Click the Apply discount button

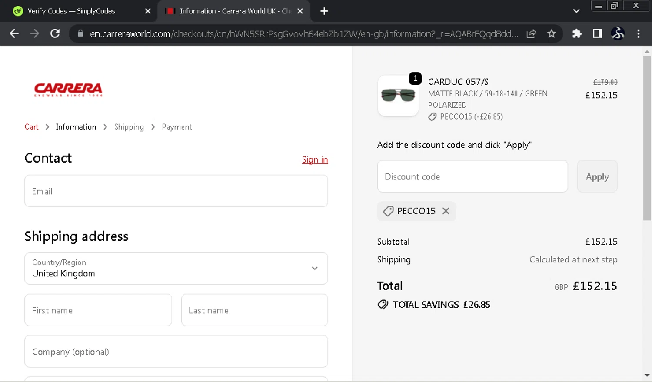pos(597,176)
